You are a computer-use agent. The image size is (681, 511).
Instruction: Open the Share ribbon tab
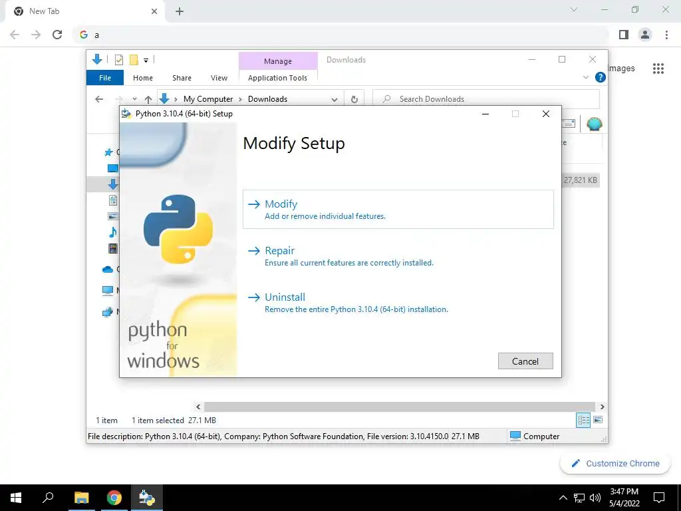[x=182, y=78]
